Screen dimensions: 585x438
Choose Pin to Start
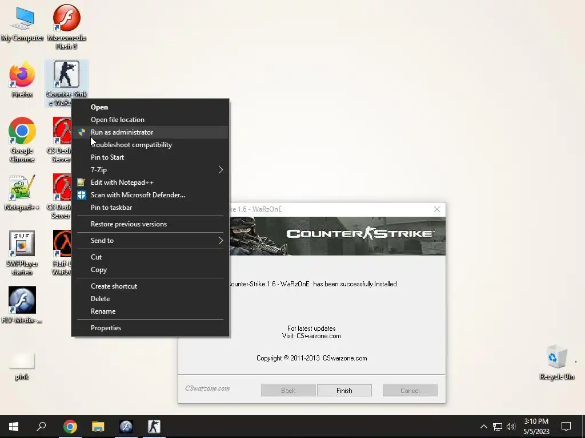(150, 157)
